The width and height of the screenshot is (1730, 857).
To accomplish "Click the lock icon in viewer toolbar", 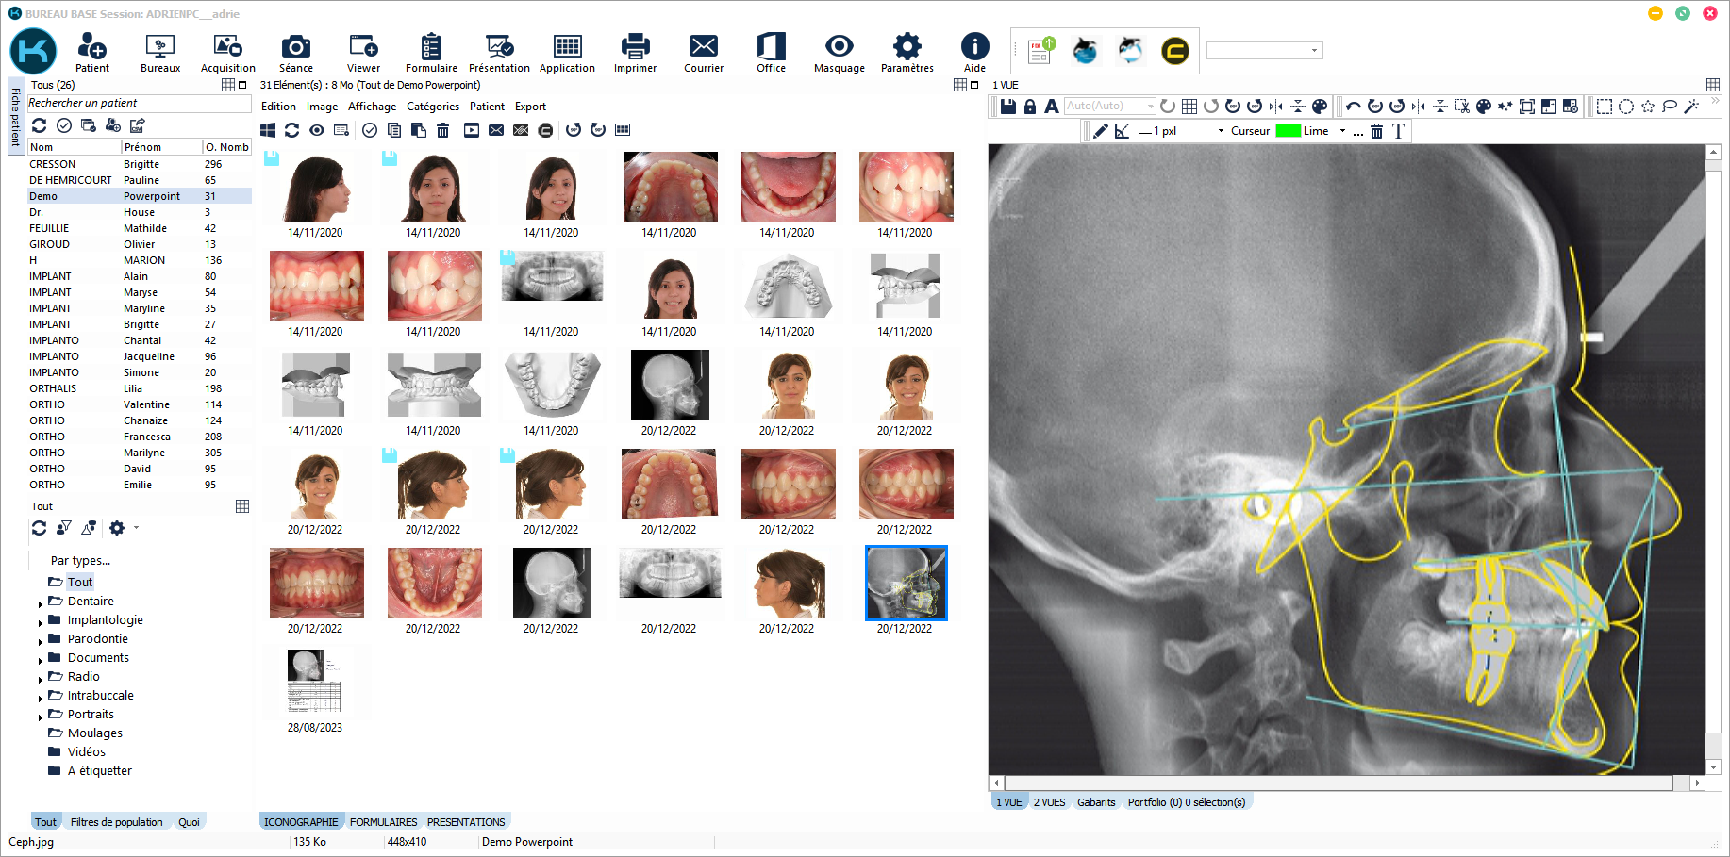I will (1030, 107).
